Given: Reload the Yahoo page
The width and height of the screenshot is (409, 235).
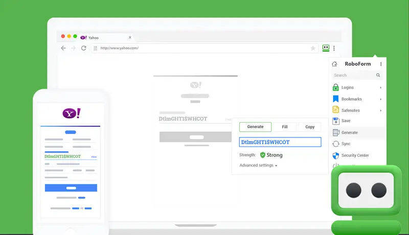Looking at the screenshot, I should (83, 48).
